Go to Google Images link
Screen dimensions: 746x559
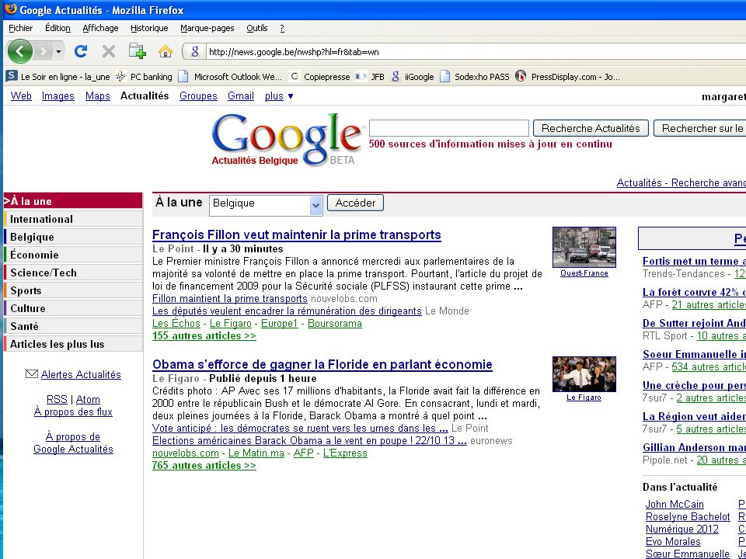pyautogui.click(x=58, y=96)
